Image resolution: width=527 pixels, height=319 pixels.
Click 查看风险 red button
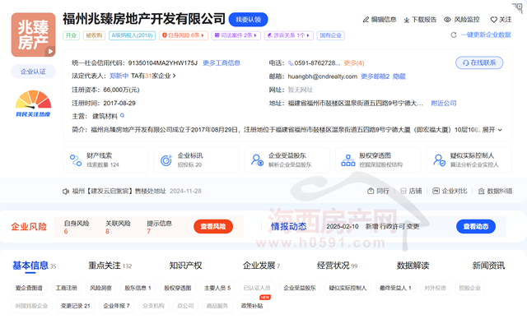pos(213,226)
